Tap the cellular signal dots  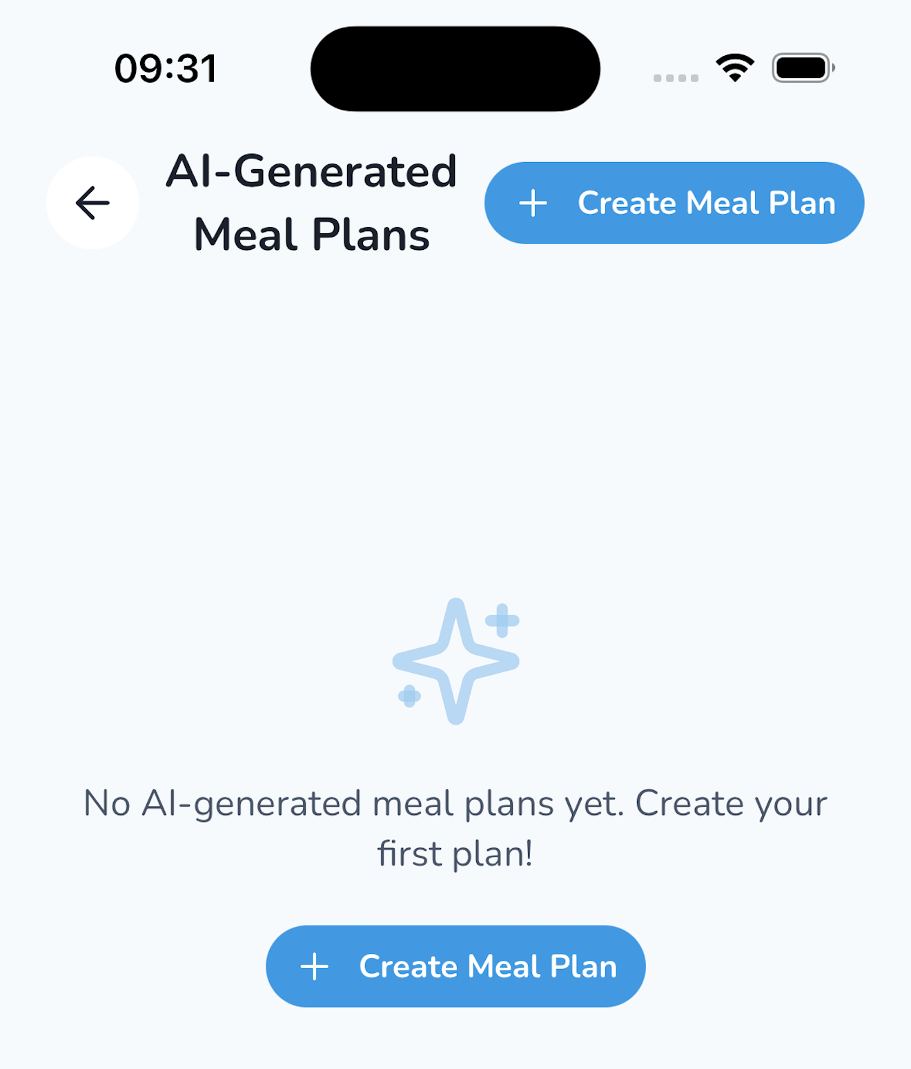coord(676,78)
